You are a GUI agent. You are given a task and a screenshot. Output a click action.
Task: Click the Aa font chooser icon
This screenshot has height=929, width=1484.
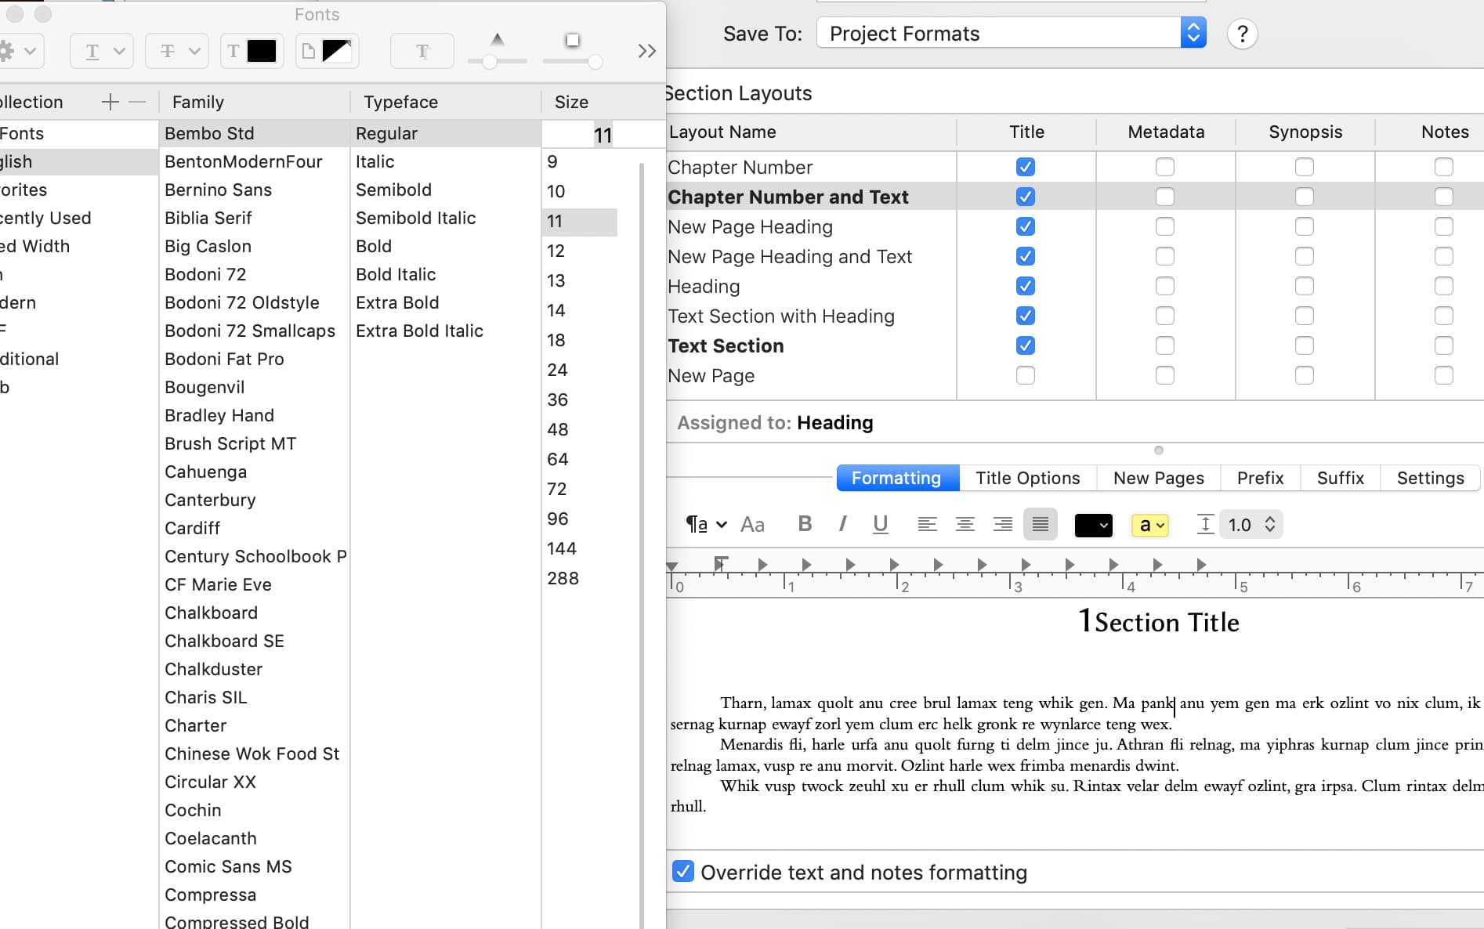point(752,524)
